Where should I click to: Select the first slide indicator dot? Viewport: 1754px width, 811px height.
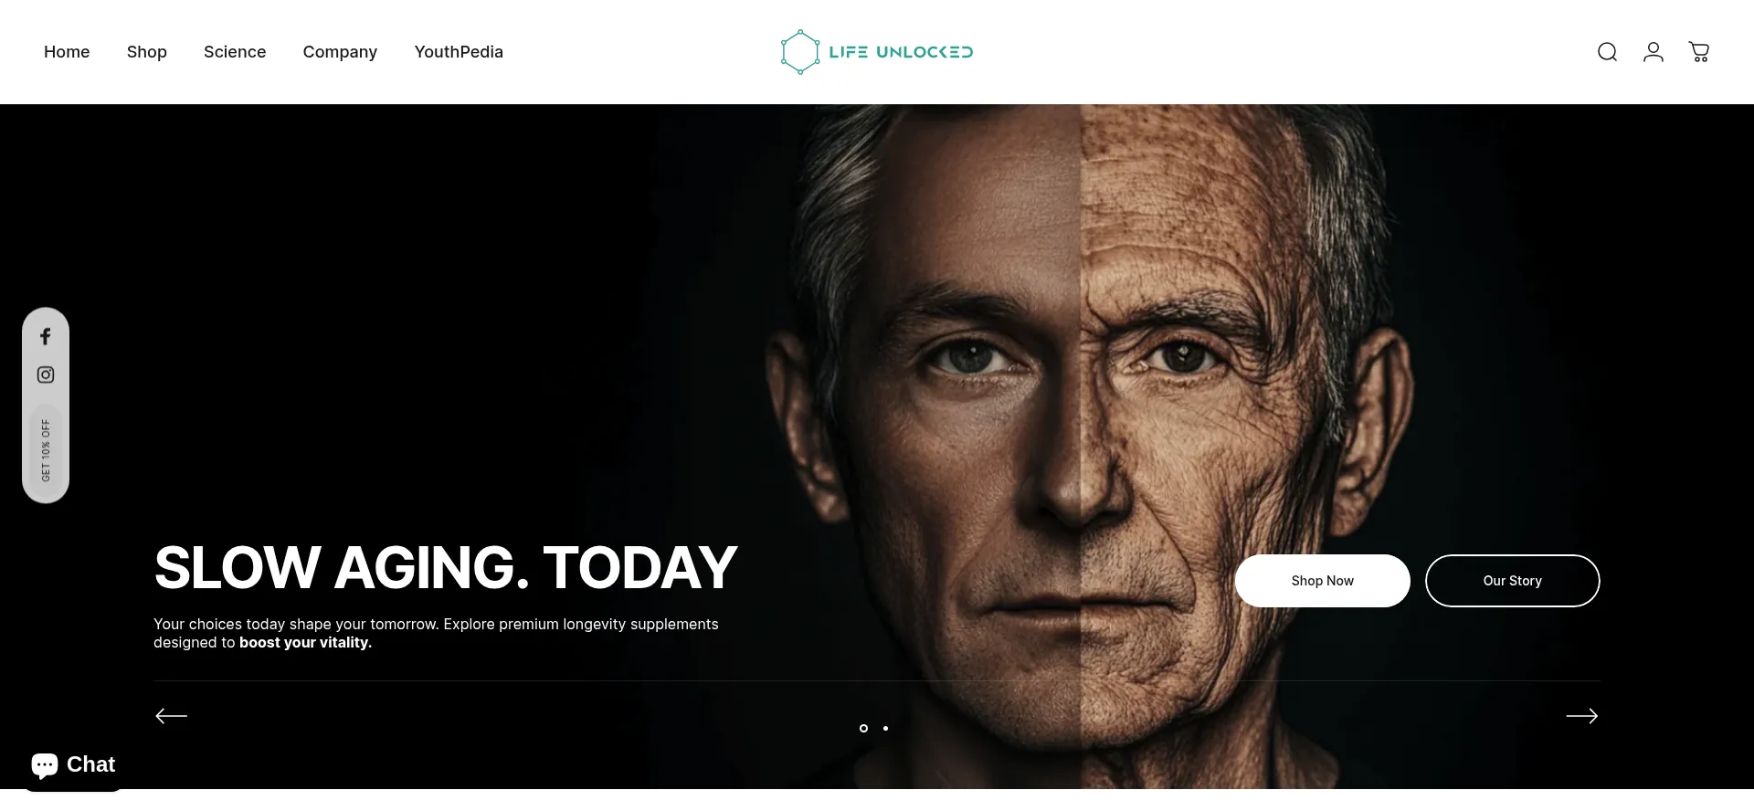863,728
